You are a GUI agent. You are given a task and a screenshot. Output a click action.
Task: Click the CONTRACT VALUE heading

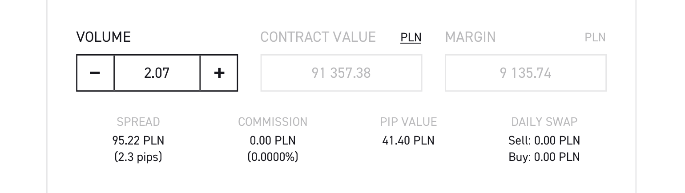(x=318, y=37)
